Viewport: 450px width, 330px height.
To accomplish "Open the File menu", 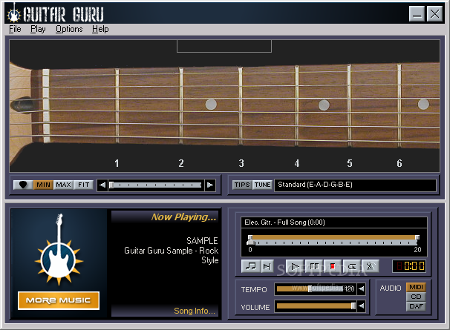I will pyautogui.click(x=15, y=29).
